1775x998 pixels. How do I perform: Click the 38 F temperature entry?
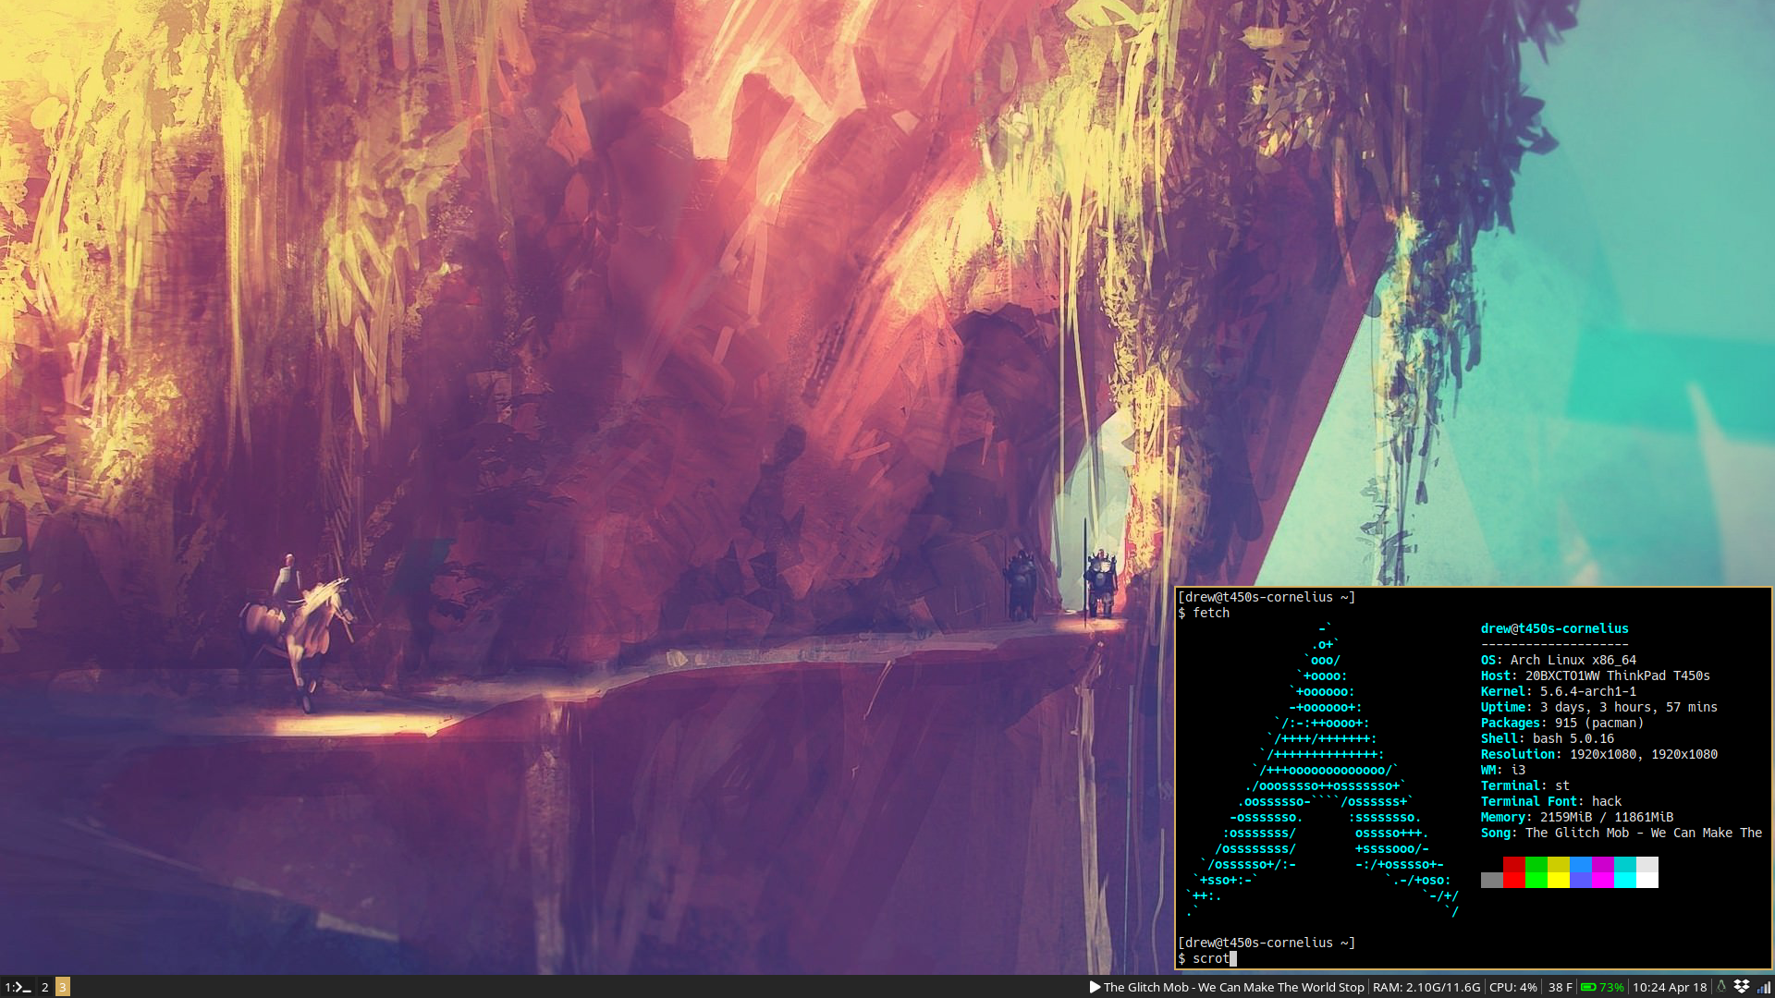(x=1560, y=987)
